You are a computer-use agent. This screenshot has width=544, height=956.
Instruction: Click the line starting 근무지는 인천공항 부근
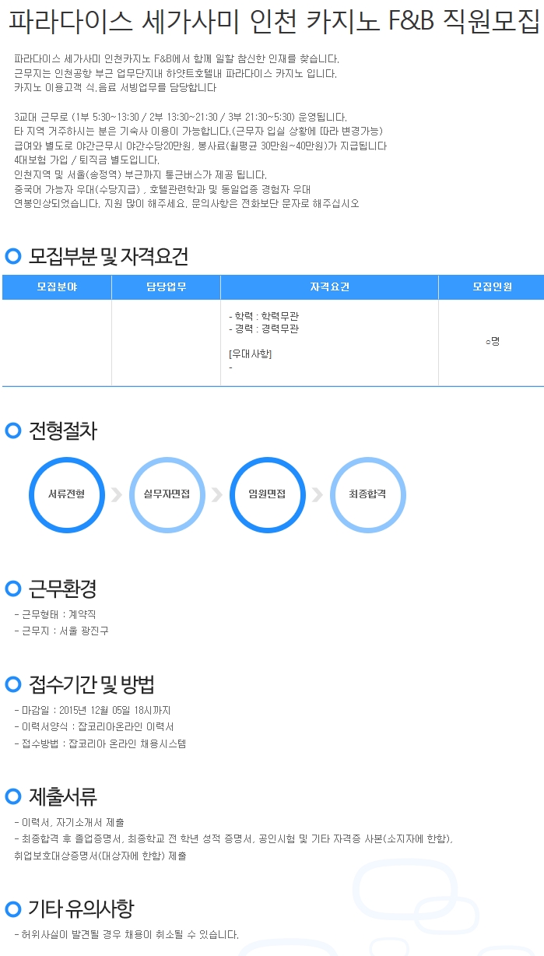pos(176,74)
